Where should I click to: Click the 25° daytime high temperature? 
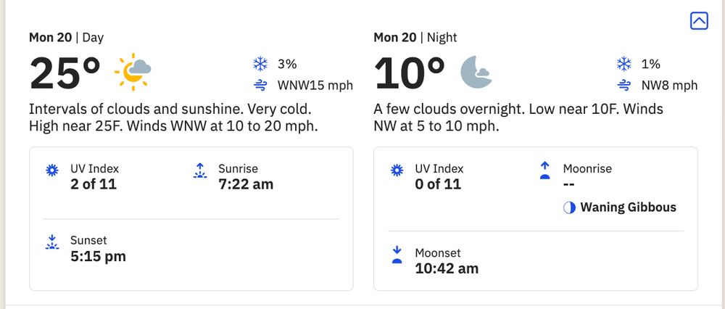tap(65, 72)
